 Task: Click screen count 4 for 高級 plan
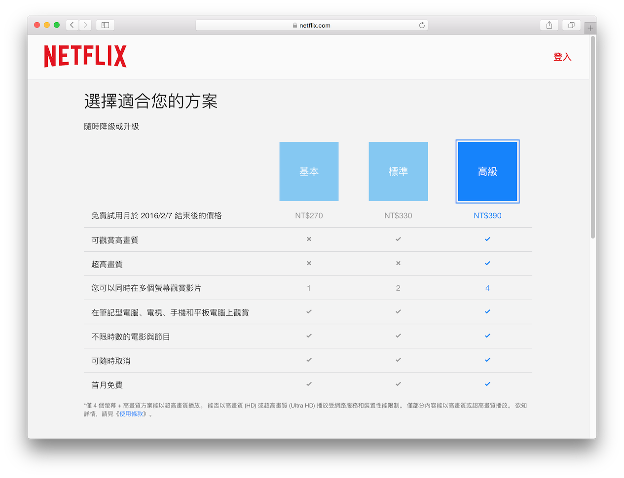tap(487, 288)
